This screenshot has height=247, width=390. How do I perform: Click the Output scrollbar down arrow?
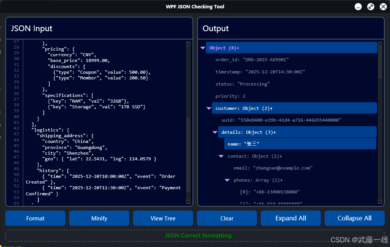tap(380, 202)
